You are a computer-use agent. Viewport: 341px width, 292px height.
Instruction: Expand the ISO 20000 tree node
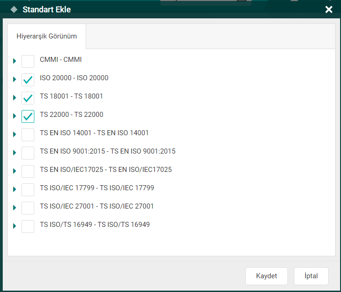(15, 79)
